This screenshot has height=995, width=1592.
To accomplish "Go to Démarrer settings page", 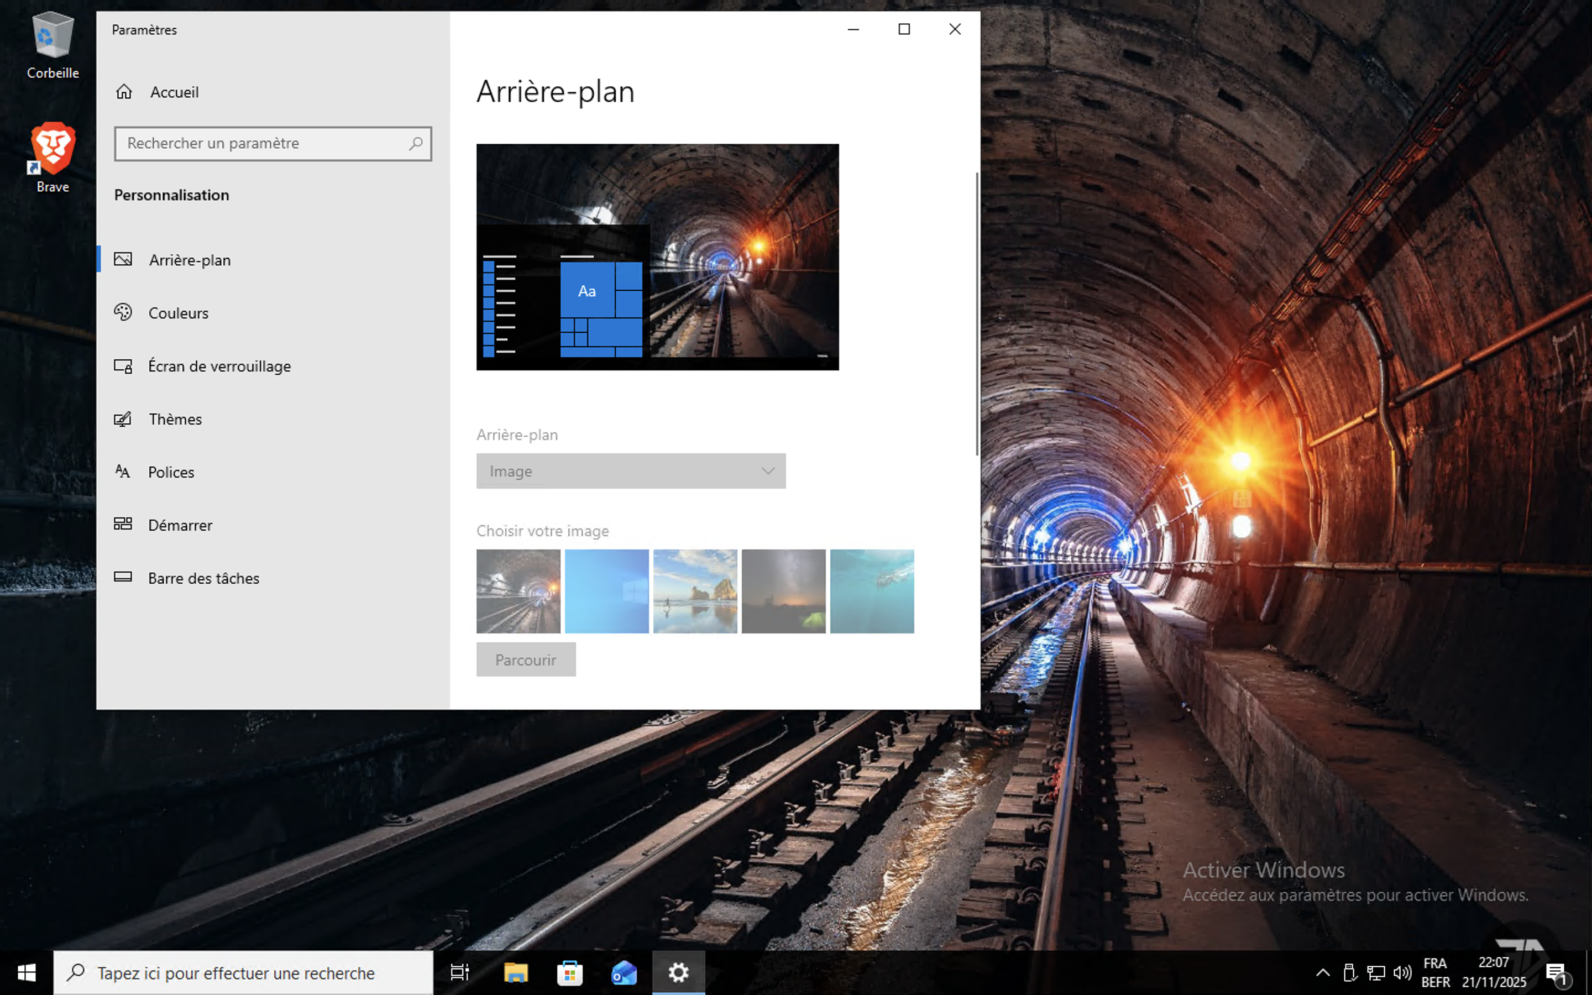I will click(180, 525).
